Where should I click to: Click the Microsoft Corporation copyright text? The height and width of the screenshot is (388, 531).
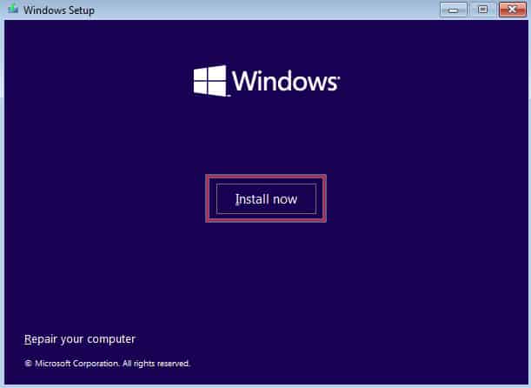(76, 364)
